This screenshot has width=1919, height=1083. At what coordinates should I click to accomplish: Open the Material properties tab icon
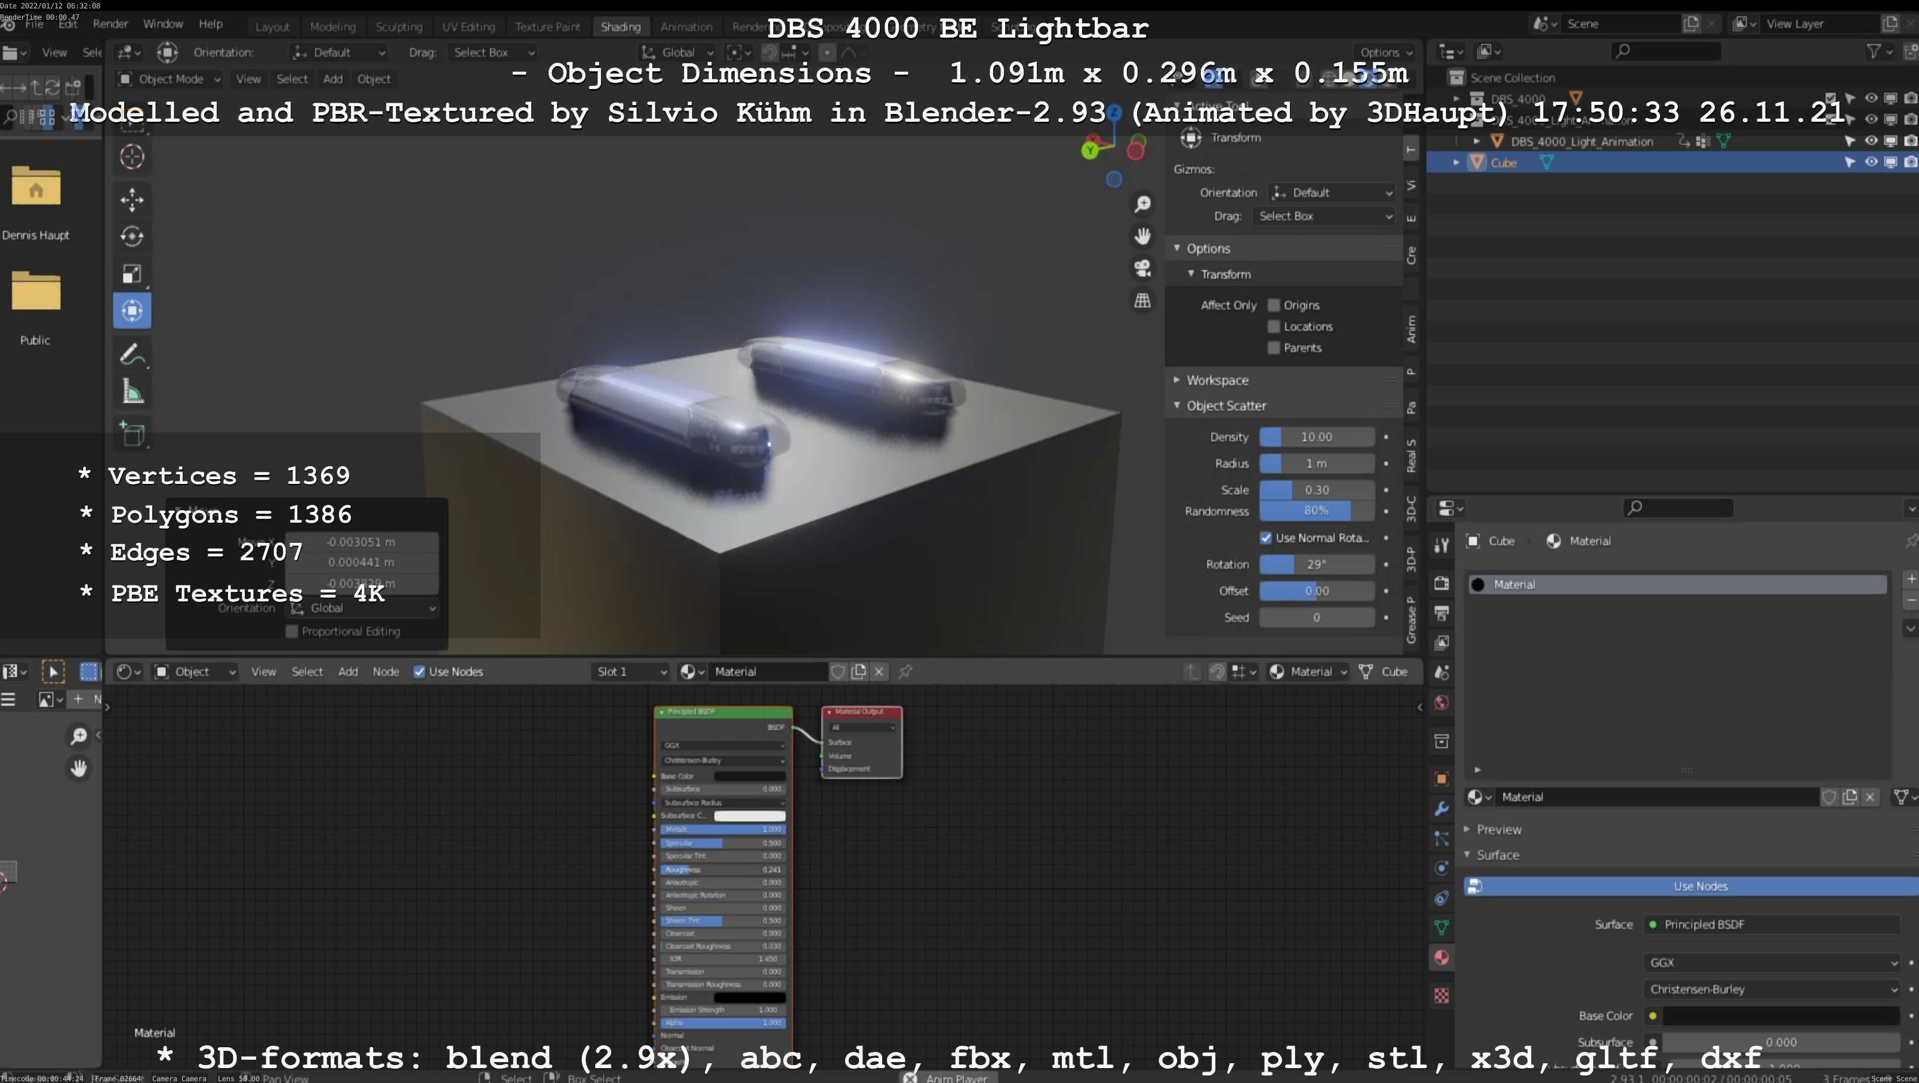(1441, 957)
